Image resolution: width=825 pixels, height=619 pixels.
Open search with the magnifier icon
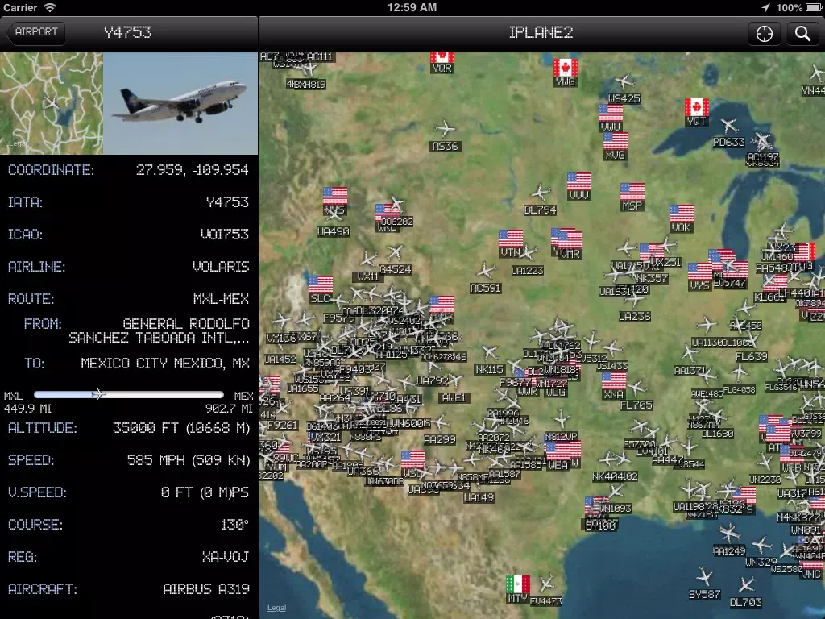point(802,34)
